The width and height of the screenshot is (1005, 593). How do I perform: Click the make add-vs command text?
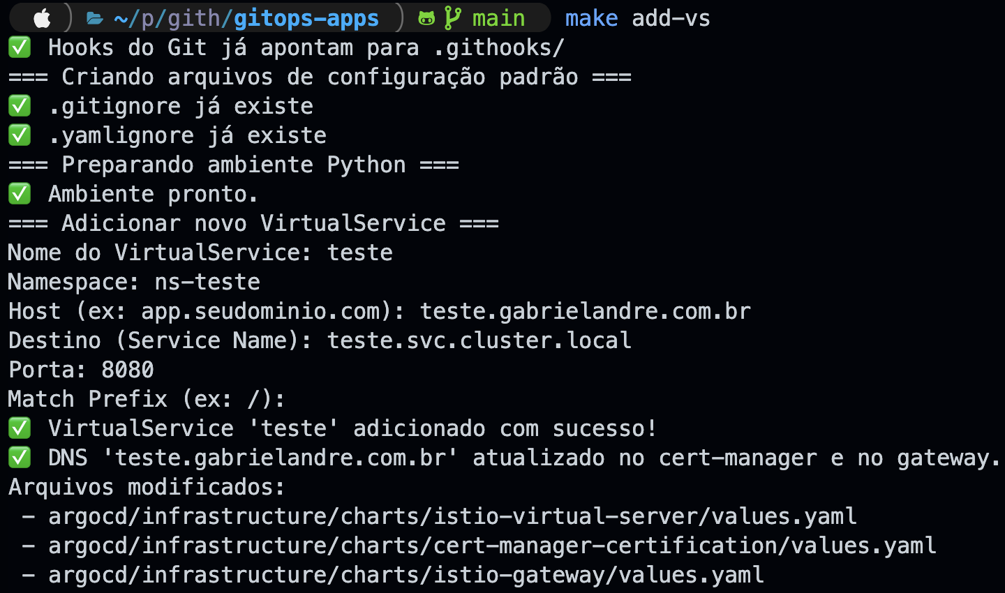[637, 18]
